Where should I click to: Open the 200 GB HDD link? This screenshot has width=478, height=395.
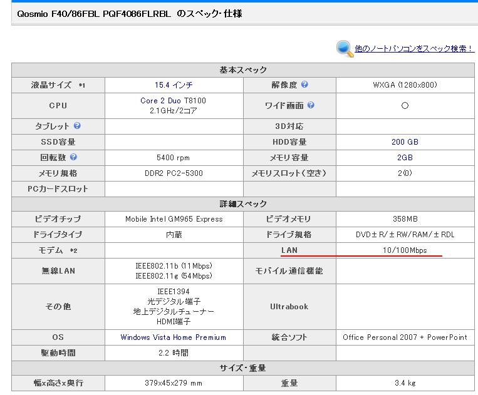pyautogui.click(x=405, y=142)
